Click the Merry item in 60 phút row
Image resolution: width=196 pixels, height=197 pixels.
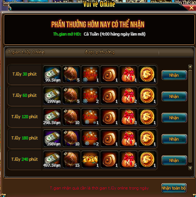pos(90,96)
